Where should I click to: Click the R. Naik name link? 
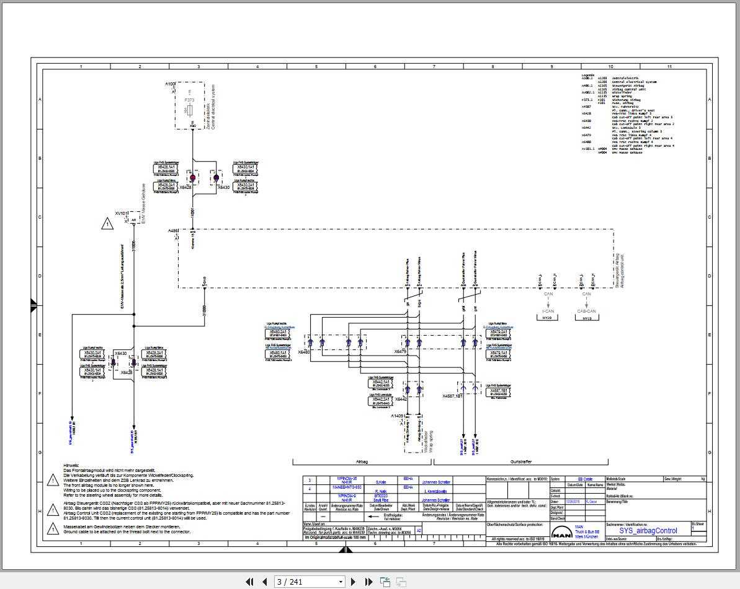coord(380,492)
